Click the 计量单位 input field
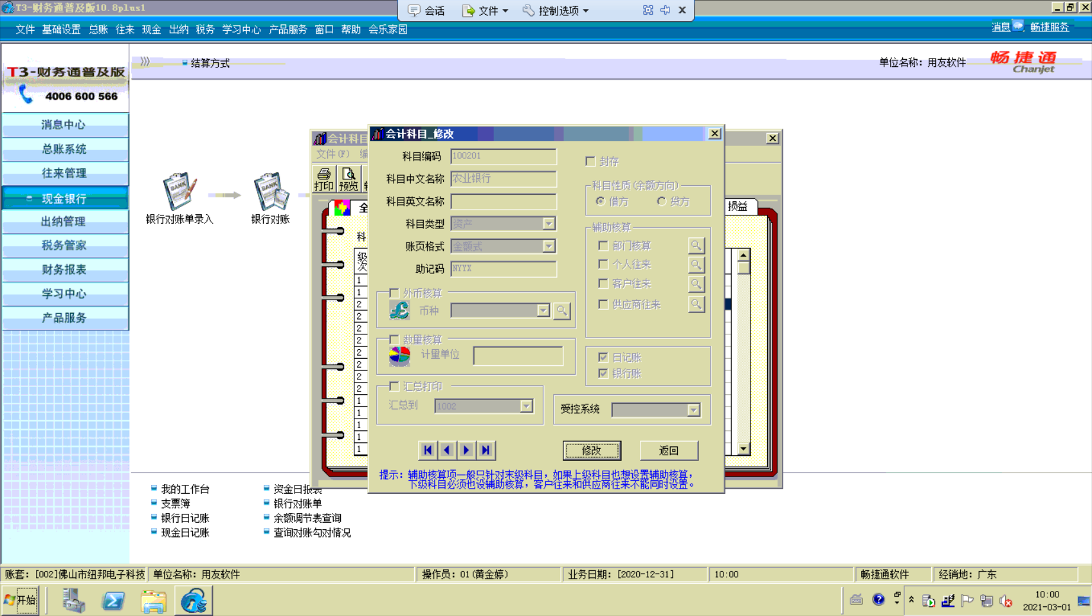The height and width of the screenshot is (616, 1092). tap(518, 356)
